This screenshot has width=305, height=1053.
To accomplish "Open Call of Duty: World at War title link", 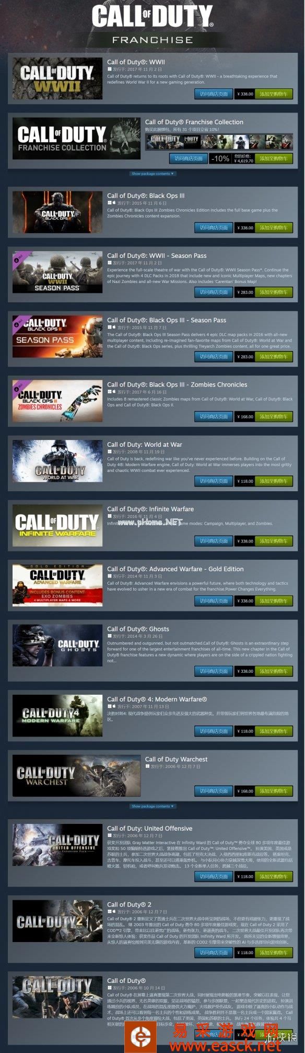I will (145, 445).
